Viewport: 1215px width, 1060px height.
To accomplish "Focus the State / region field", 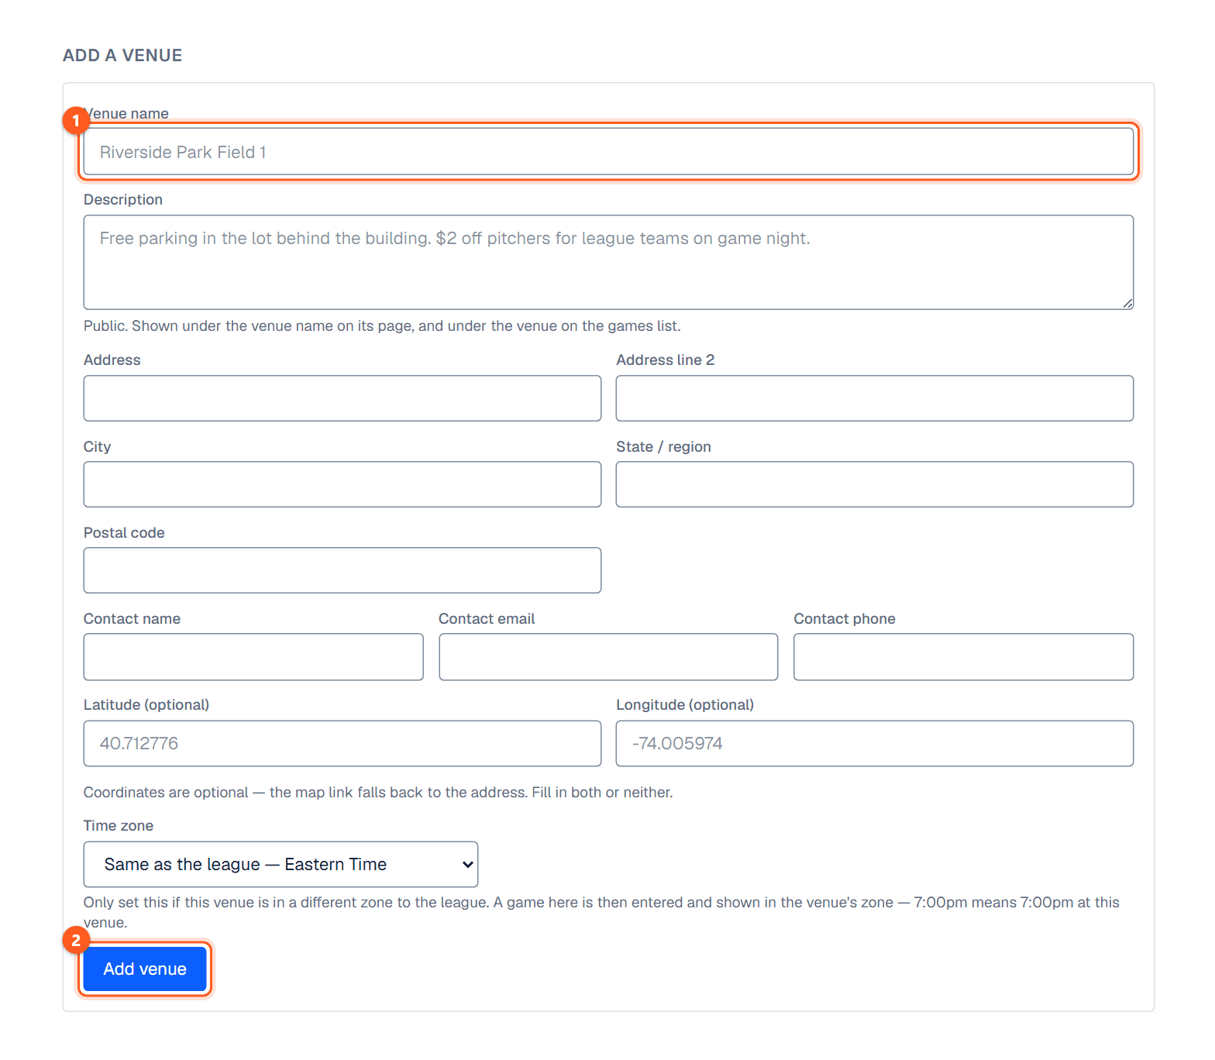I will (875, 484).
